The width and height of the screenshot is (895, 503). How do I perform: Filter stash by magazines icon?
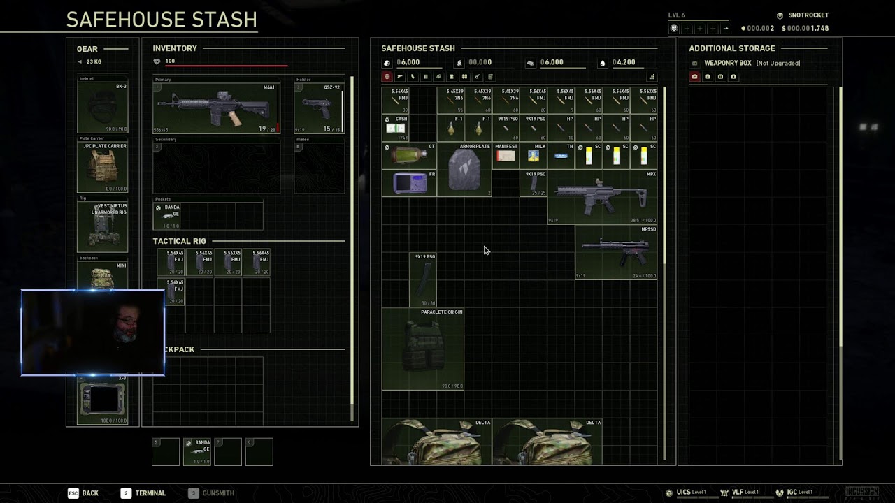click(x=426, y=77)
